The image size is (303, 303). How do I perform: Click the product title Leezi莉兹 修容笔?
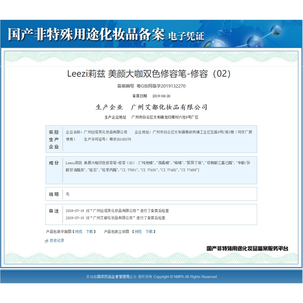[149, 74]
